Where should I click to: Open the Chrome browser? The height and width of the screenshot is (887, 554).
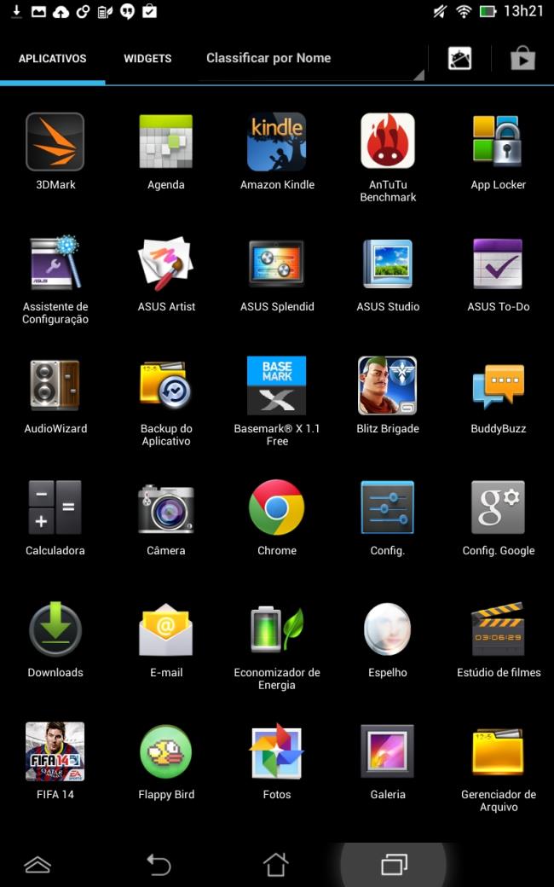point(276,507)
